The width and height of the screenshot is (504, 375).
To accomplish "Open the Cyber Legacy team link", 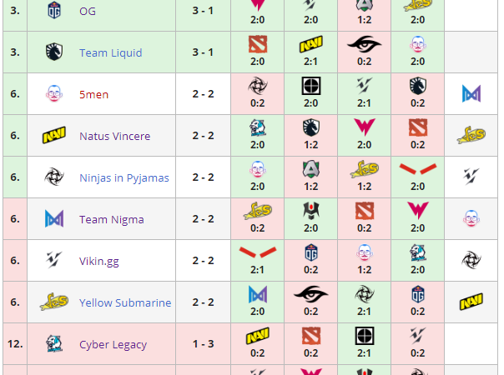I will [113, 344].
